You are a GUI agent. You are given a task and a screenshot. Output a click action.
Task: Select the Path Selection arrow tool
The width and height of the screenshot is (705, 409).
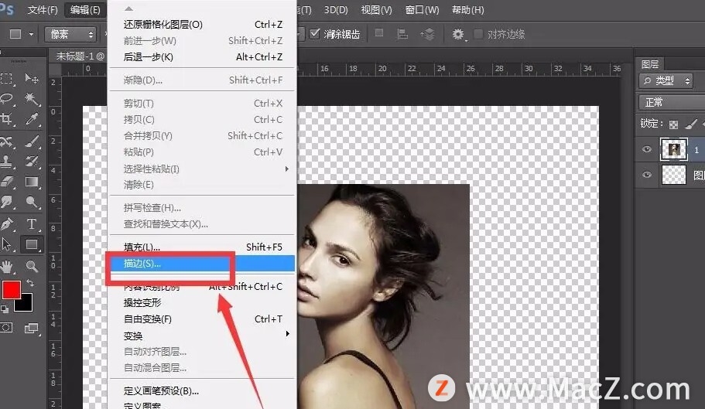click(x=6, y=244)
